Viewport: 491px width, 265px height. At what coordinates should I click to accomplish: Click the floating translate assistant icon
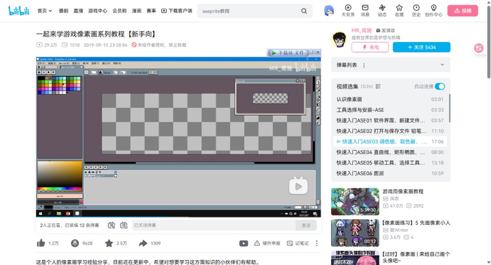click(479, 48)
